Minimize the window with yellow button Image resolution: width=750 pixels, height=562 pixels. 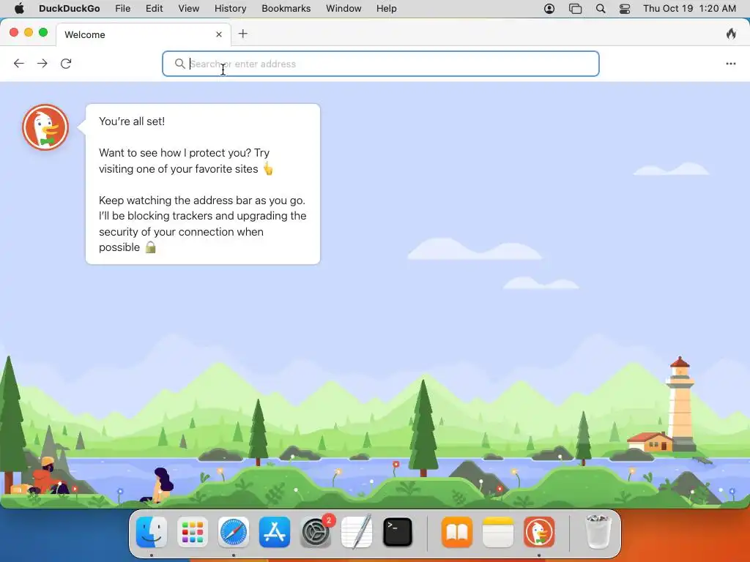tap(29, 32)
